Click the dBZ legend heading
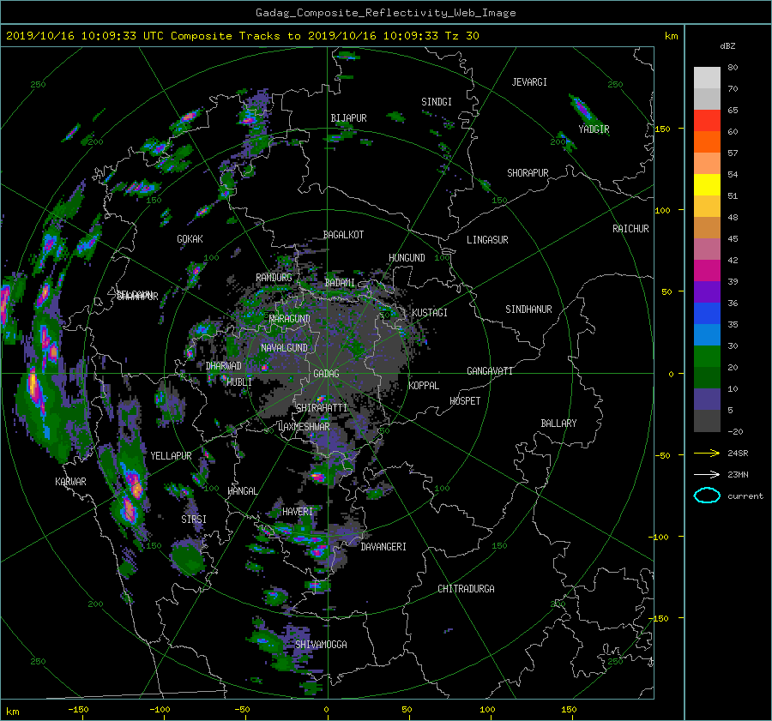Image resolution: width=772 pixels, height=721 pixels. [x=727, y=45]
